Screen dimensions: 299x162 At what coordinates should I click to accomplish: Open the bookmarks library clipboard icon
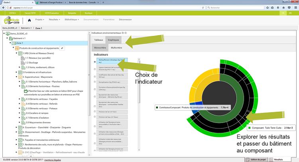pyautogui.click(x=272, y=8)
